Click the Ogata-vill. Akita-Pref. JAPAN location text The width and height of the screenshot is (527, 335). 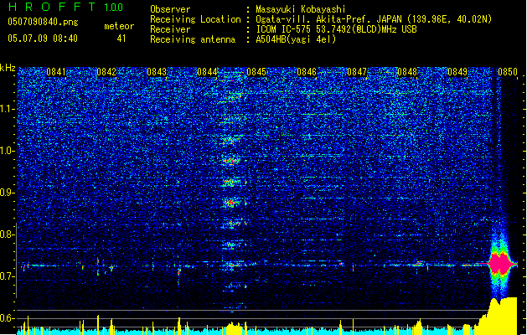(374, 19)
